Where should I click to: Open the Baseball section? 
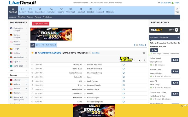[x=91, y=10]
